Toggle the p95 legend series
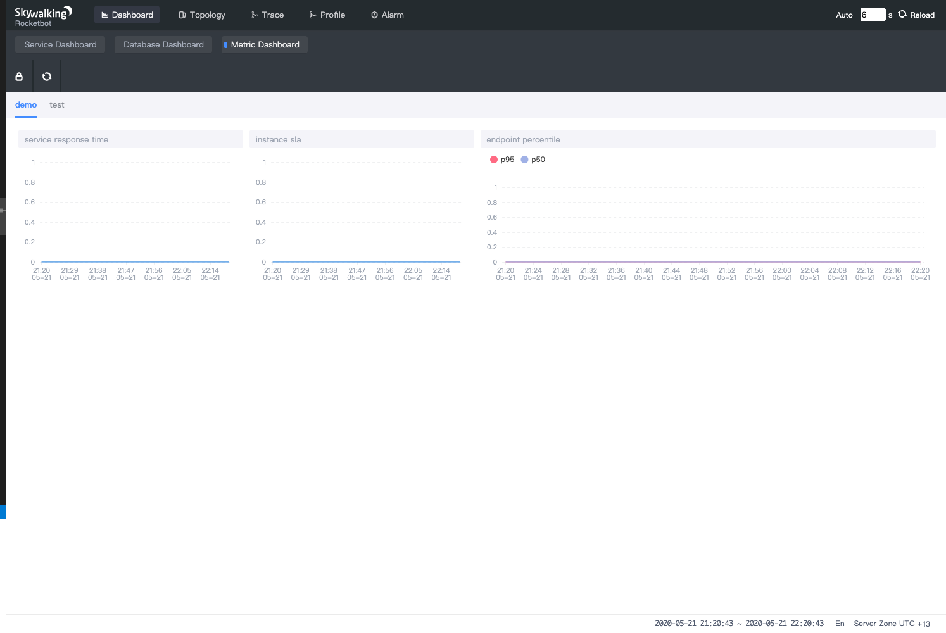This screenshot has height=633, width=946. (x=502, y=160)
